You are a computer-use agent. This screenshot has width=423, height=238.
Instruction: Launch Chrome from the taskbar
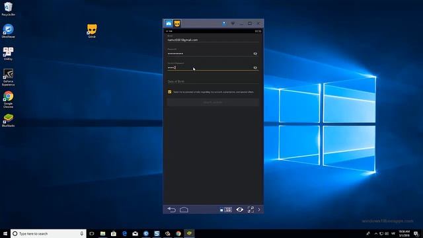pyautogui.click(x=178, y=233)
